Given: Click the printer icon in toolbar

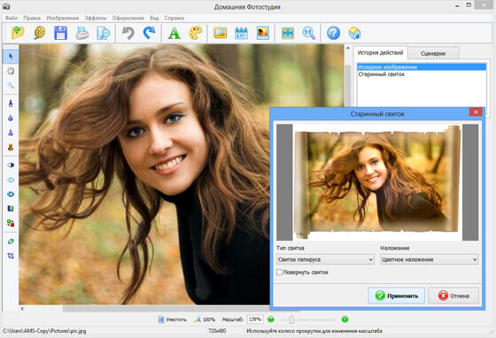Looking at the screenshot, I should point(82,33).
